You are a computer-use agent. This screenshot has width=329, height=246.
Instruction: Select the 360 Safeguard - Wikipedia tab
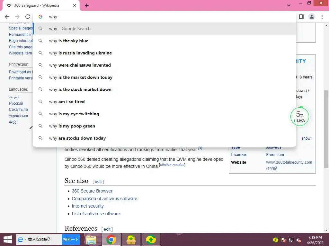(41, 5)
